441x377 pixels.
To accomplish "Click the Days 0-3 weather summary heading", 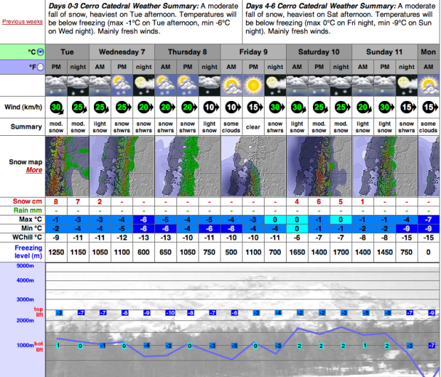I will point(124,6).
